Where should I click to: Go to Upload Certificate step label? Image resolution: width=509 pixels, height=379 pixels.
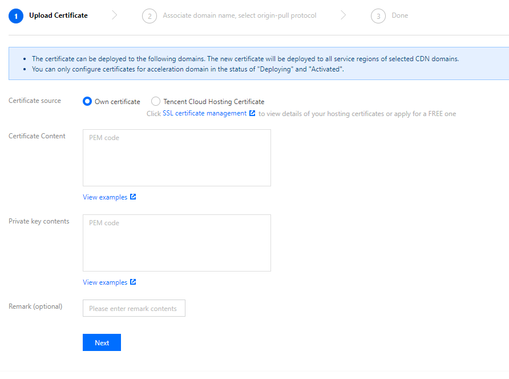point(58,15)
